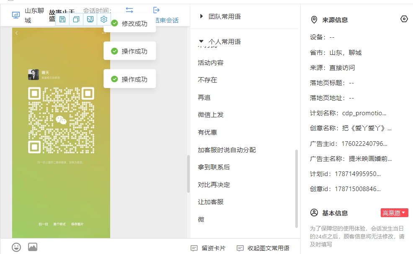Open the 高意愿 intent dropdown
Image resolution: width=413 pixels, height=254 pixels.
pyautogui.click(x=394, y=213)
